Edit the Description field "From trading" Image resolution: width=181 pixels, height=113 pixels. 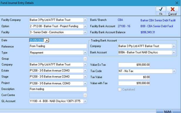(58, 89)
